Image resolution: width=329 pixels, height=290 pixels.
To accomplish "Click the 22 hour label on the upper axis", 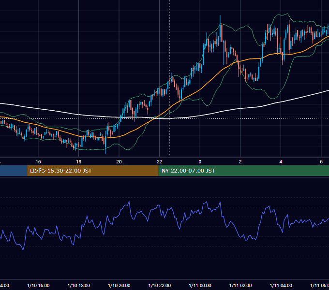I will (160, 162).
